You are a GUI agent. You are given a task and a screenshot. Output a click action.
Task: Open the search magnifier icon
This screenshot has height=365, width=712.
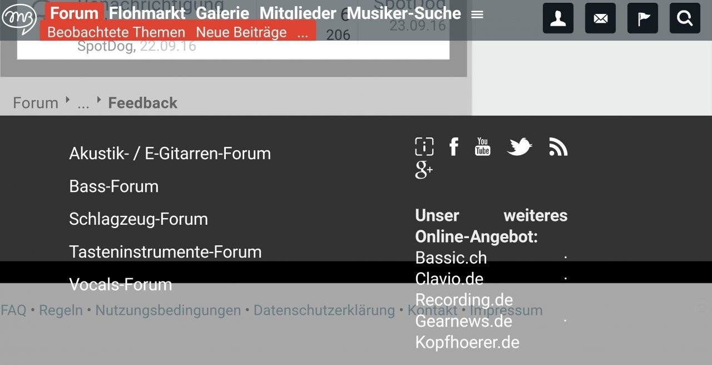(x=685, y=18)
